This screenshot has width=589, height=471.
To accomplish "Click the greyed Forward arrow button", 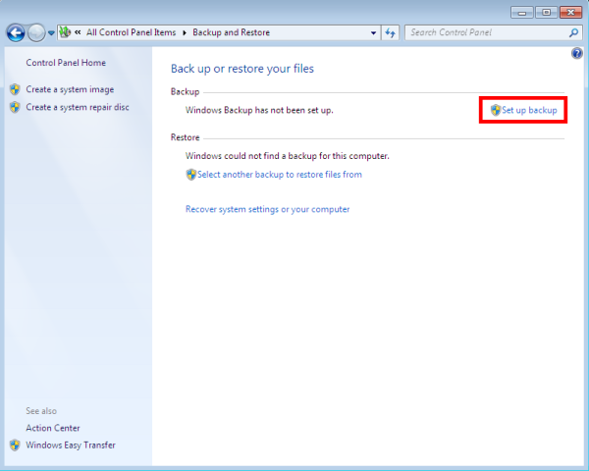I will 36,32.
